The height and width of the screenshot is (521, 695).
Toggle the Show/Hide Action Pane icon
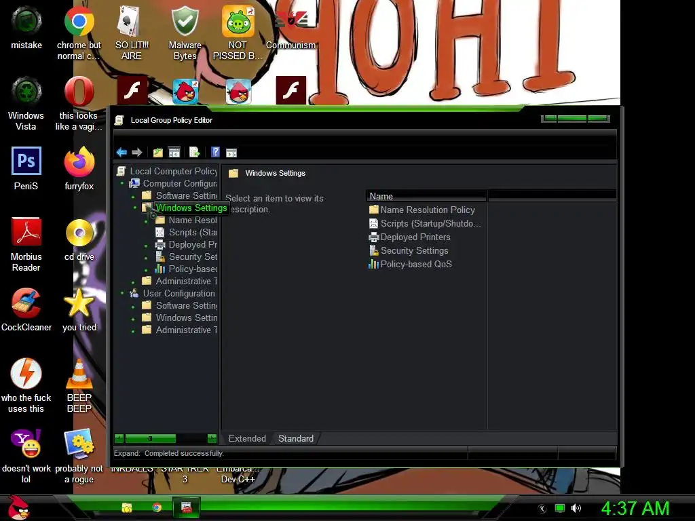point(231,153)
